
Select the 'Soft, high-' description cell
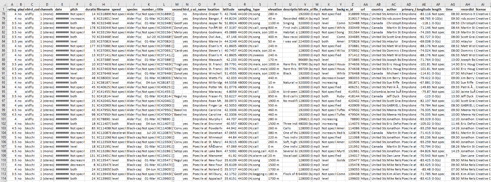[290, 142]
